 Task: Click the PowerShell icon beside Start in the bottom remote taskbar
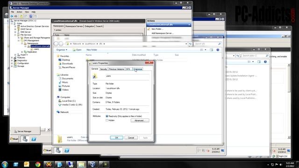(67, 150)
